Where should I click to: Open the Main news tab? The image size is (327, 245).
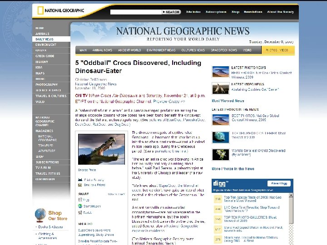click(x=83, y=50)
